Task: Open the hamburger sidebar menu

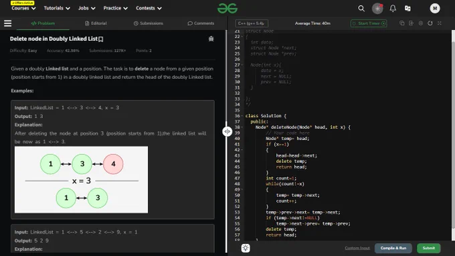Action: [x=8, y=23]
